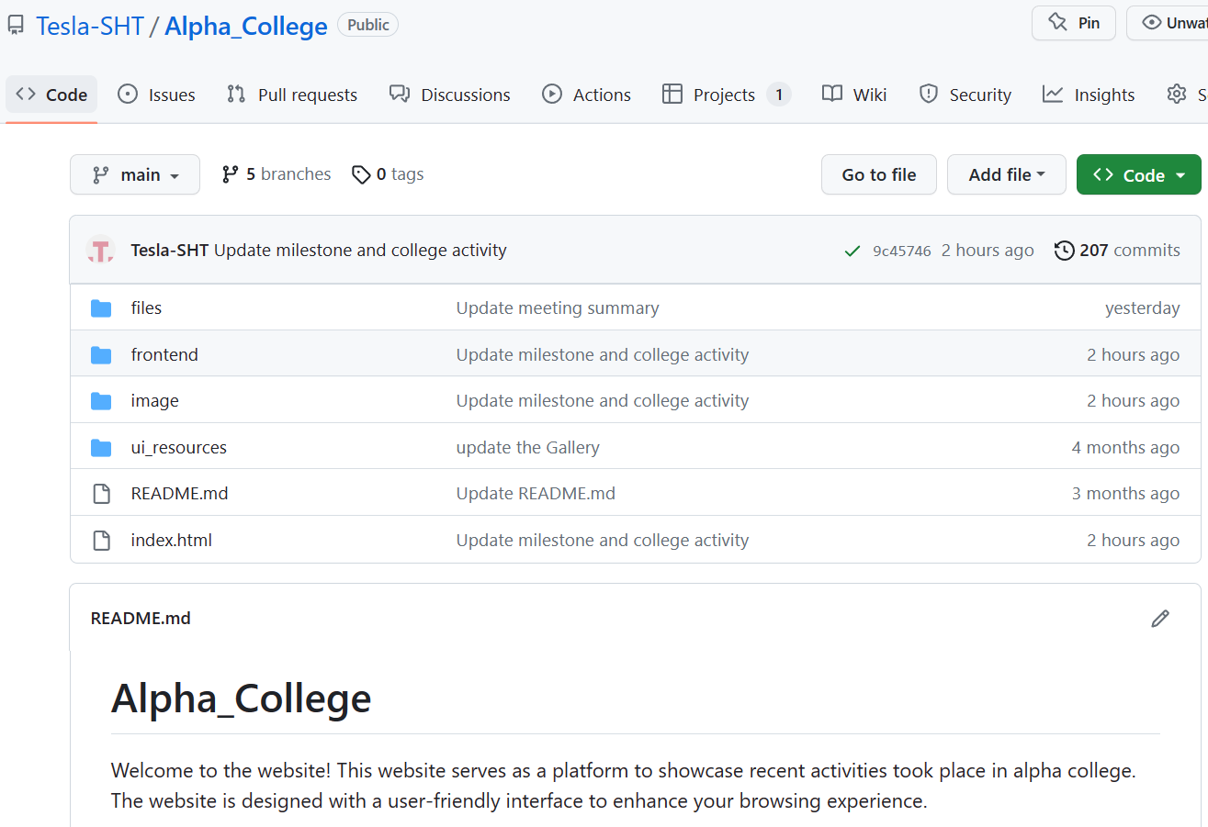
Task: Click the branches icon showing 5 branches
Action: point(231,174)
